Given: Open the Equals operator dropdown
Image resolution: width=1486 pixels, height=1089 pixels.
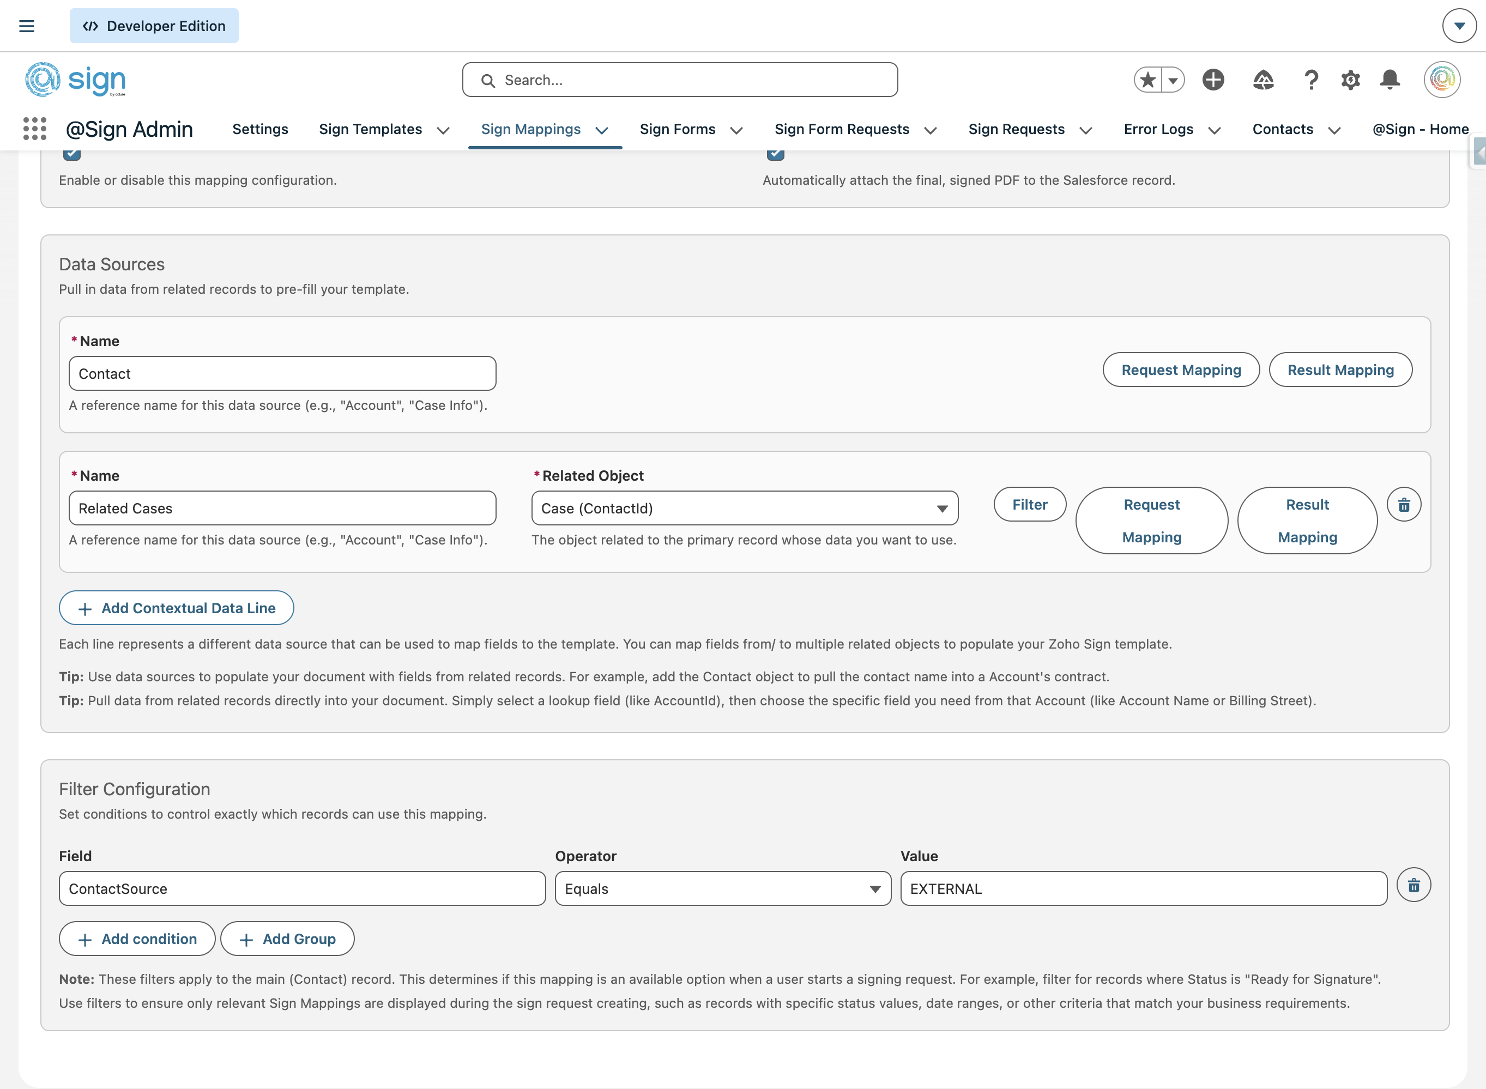Looking at the screenshot, I should 723,888.
